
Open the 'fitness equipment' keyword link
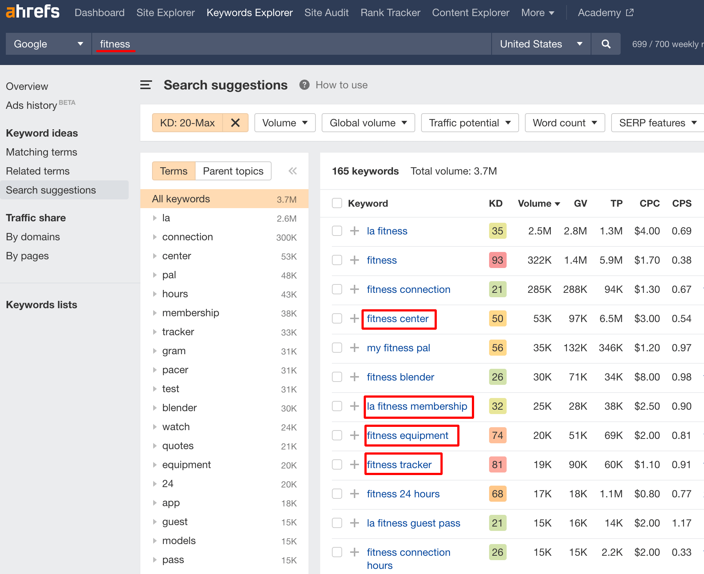tap(407, 435)
